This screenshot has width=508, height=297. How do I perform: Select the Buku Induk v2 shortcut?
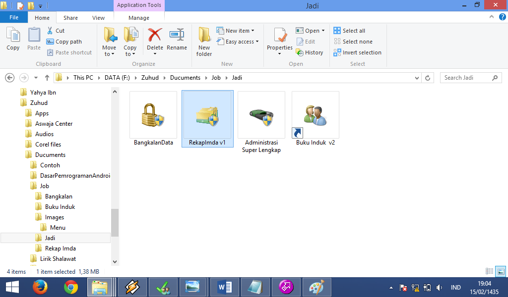click(316, 119)
